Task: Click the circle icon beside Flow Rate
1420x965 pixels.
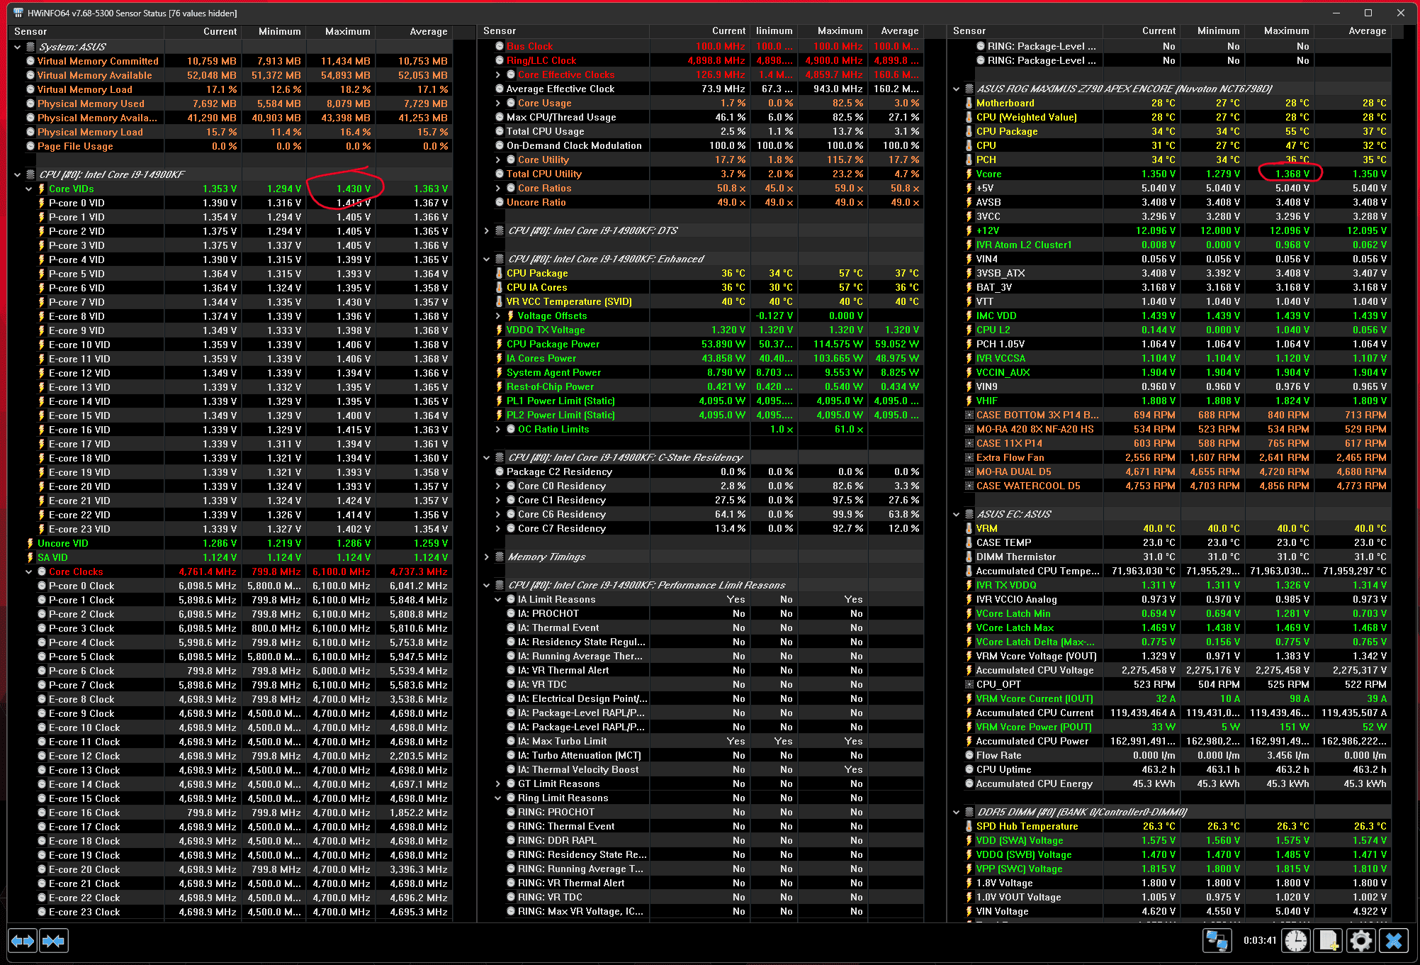Action: [969, 755]
